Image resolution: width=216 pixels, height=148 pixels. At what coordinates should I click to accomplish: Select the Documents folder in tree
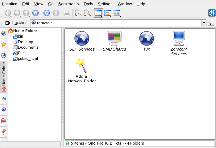click(x=28, y=47)
